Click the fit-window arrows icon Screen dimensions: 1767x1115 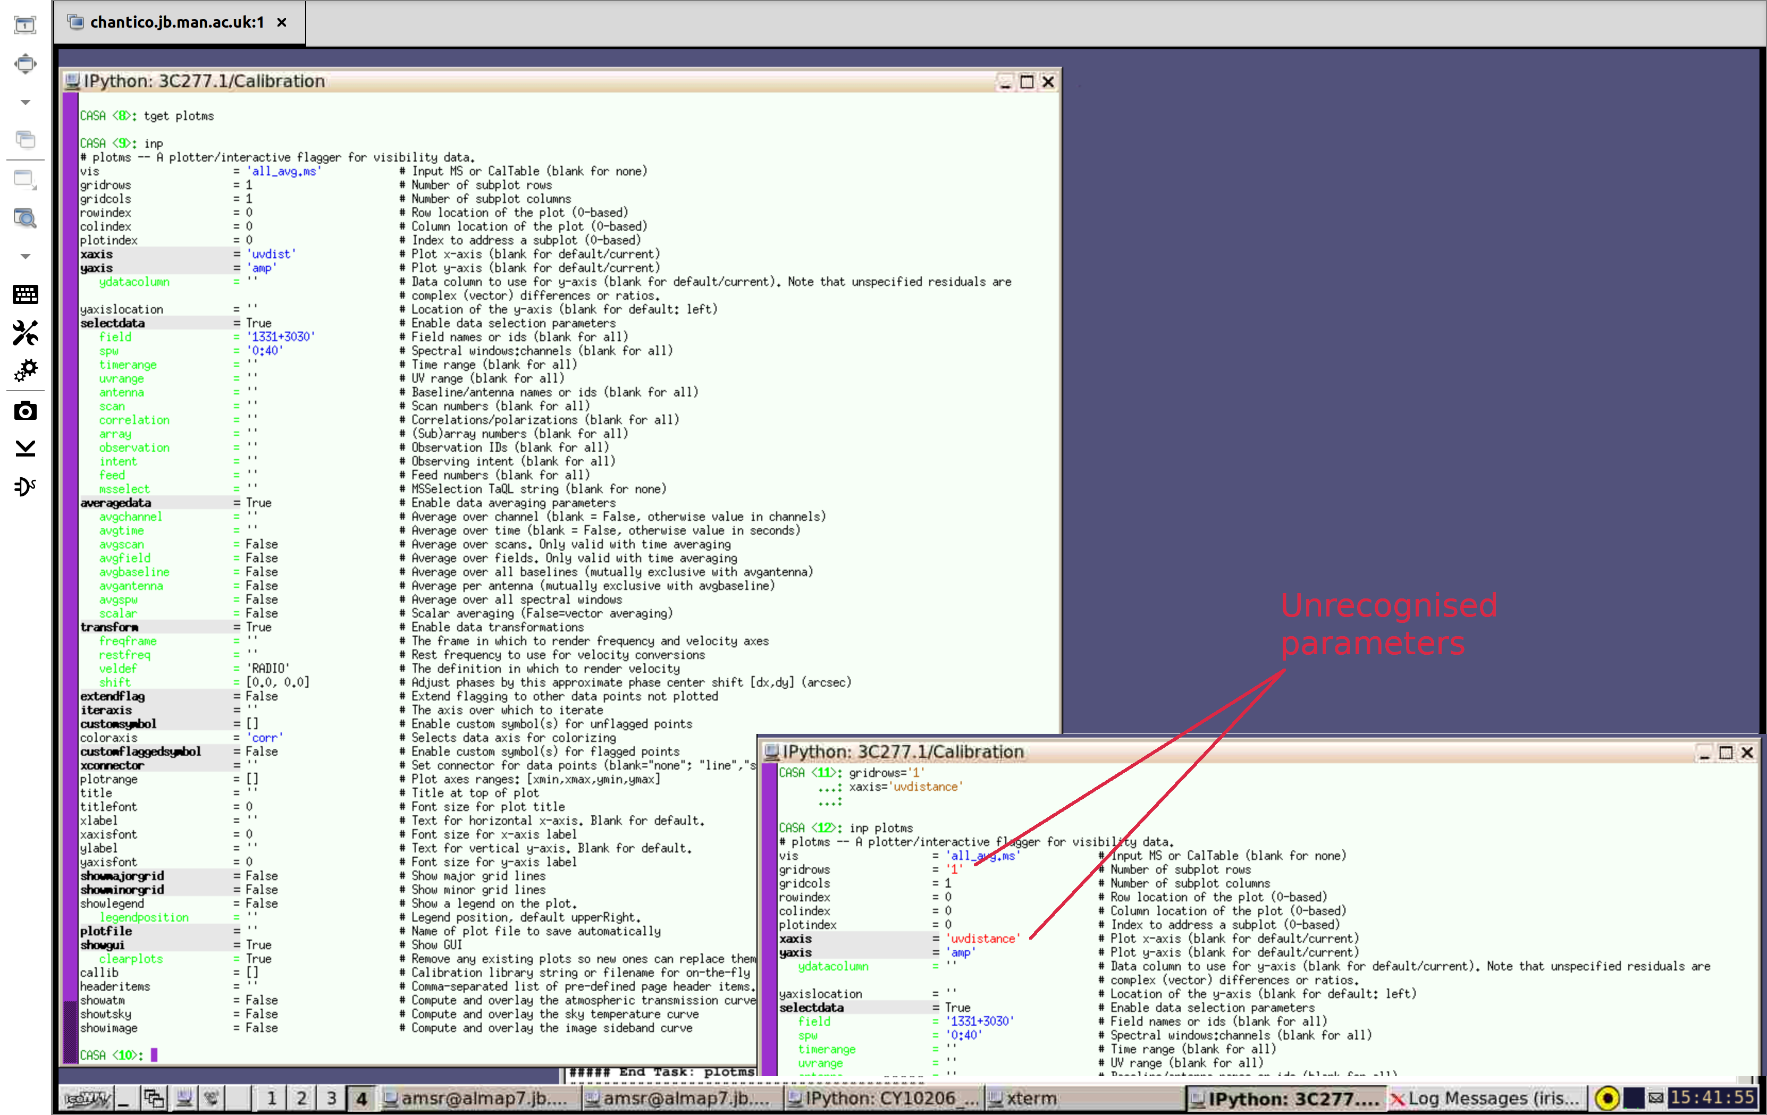tap(25, 64)
